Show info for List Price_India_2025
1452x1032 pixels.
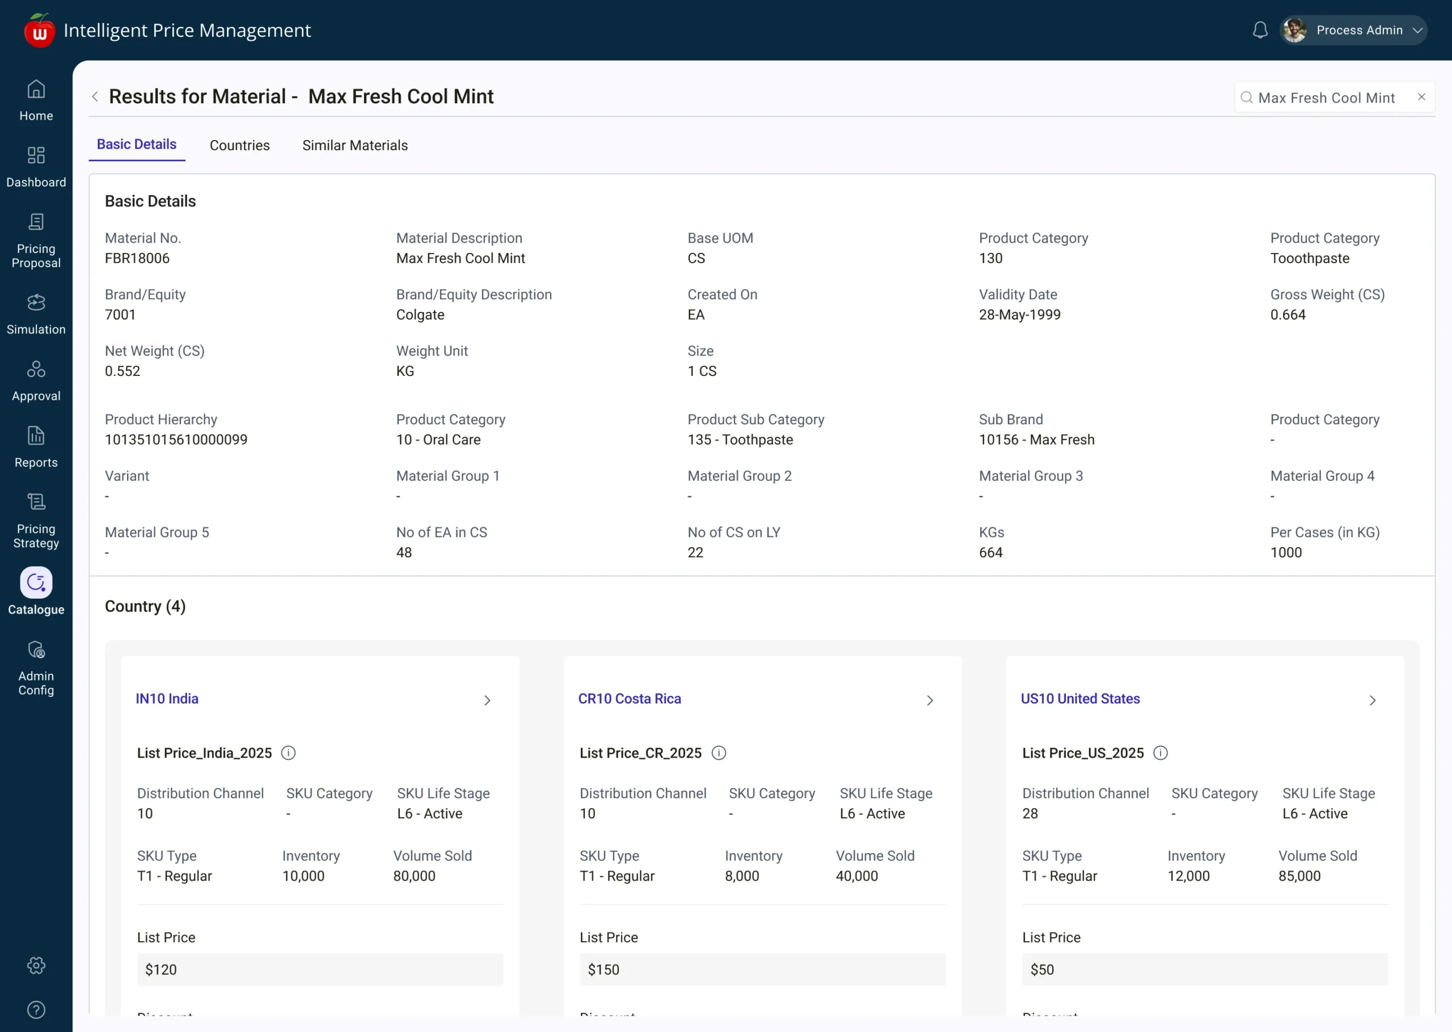(x=289, y=753)
